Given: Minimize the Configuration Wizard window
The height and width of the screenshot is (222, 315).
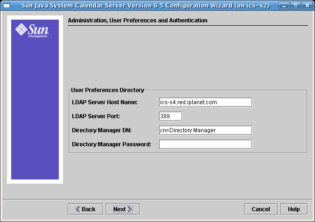Looking at the screenshot, I should [x=284, y=6].
